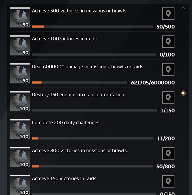192x195 pixels.
Task: Click the 800 victories badge thumbnail
Action: pyautogui.click(x=20, y=157)
